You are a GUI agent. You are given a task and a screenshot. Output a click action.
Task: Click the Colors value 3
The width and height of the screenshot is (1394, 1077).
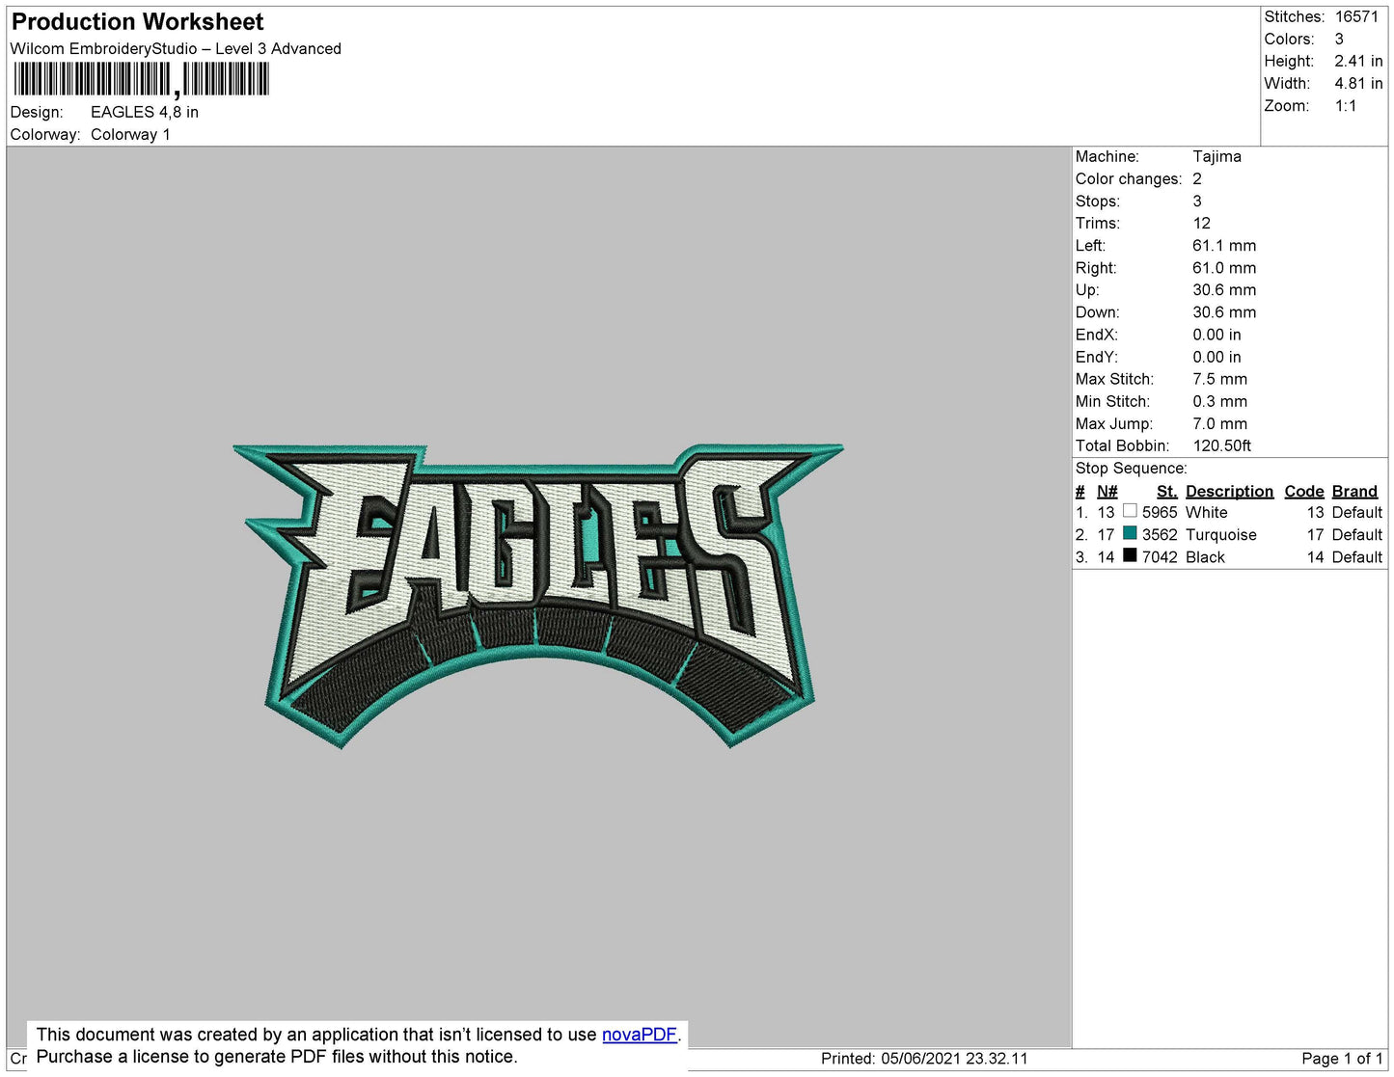click(x=1339, y=39)
